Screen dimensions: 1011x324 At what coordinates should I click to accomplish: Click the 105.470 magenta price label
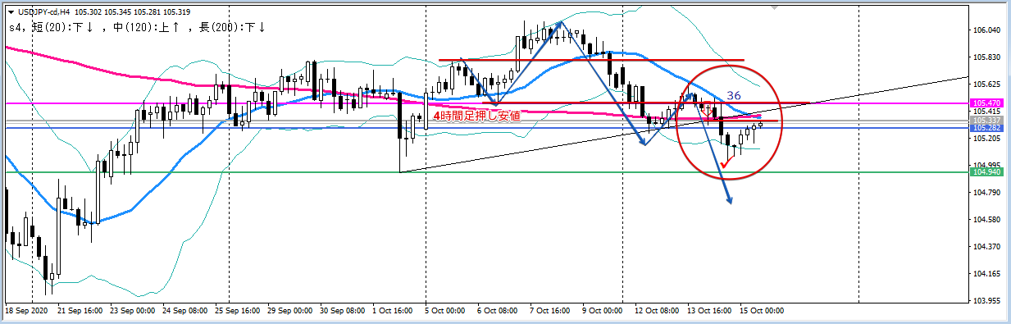pyautogui.click(x=986, y=103)
